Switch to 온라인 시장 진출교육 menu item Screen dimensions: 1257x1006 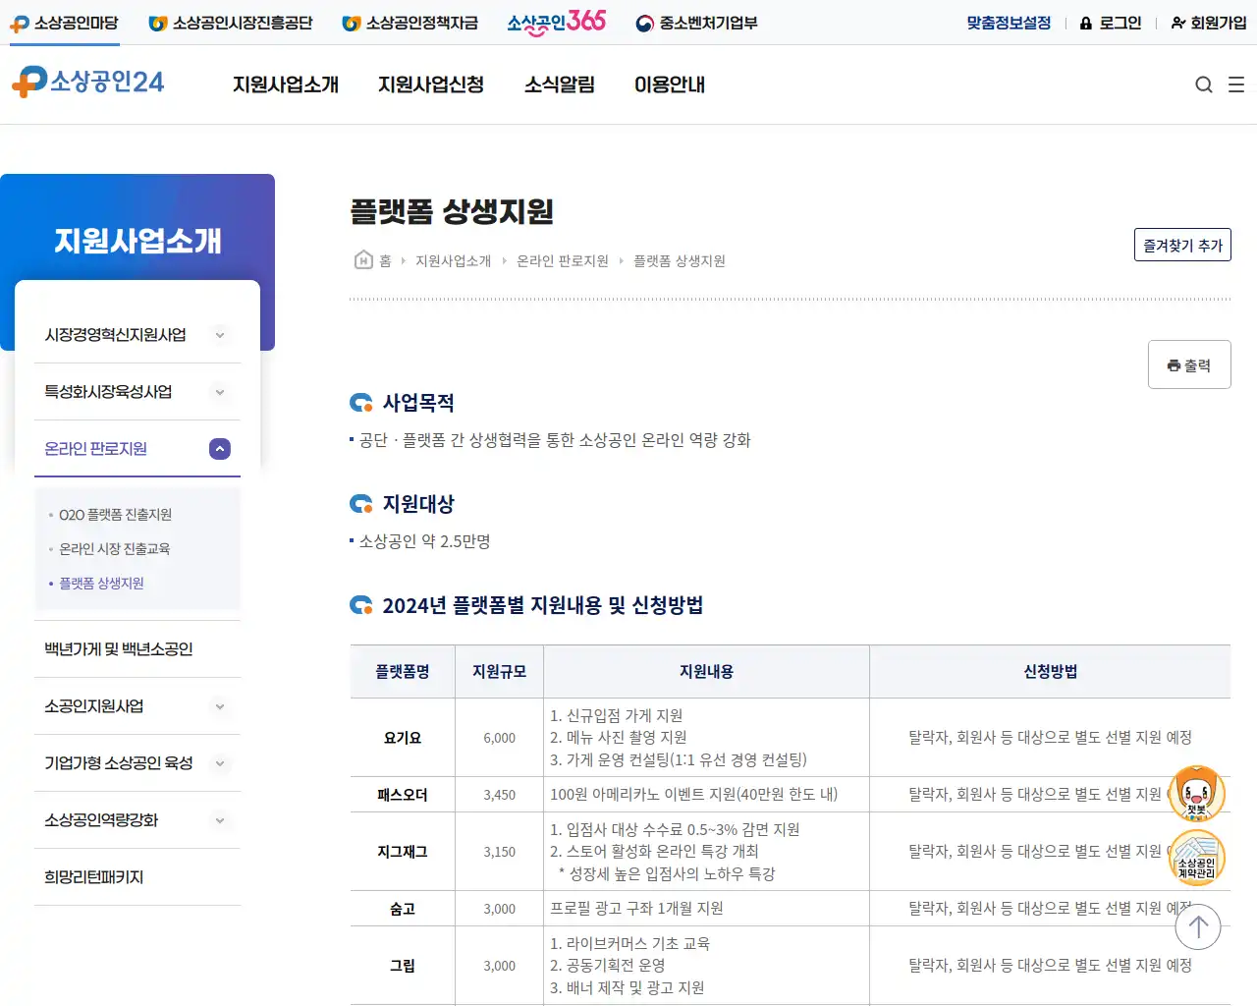point(113,548)
